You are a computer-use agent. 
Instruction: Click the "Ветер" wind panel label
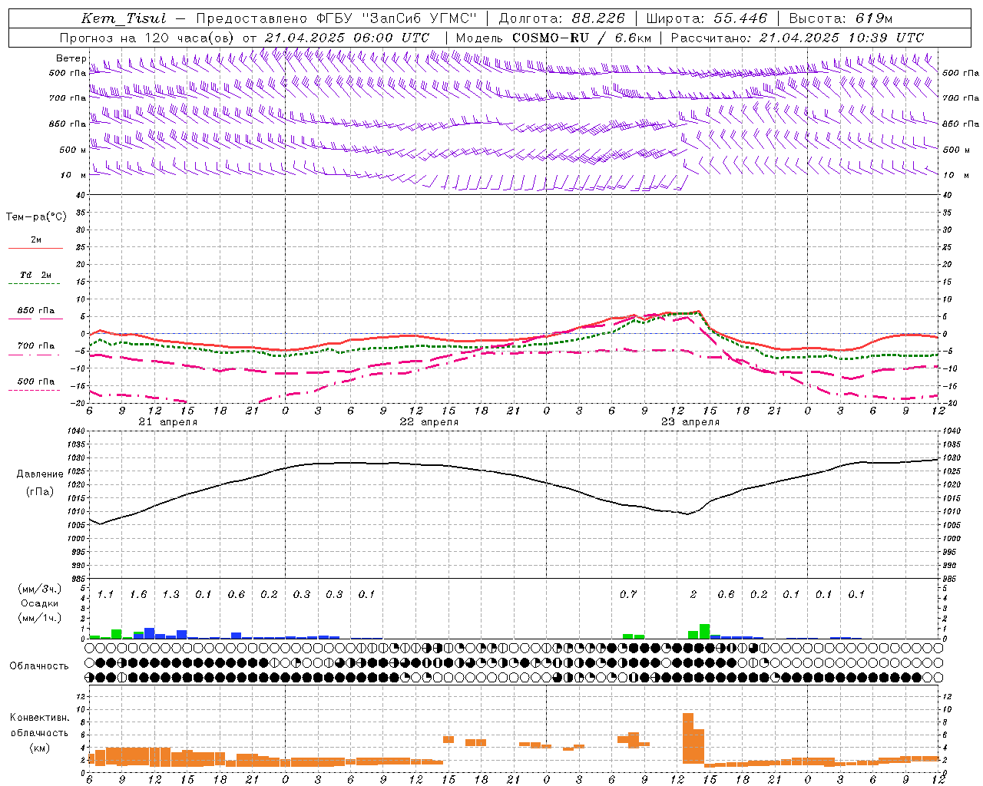click(x=71, y=58)
